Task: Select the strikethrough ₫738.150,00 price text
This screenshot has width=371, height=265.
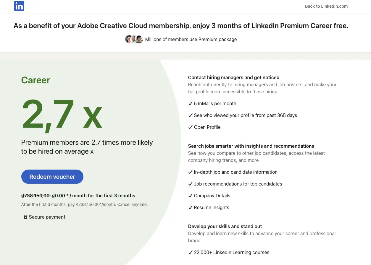Action: 35,195
